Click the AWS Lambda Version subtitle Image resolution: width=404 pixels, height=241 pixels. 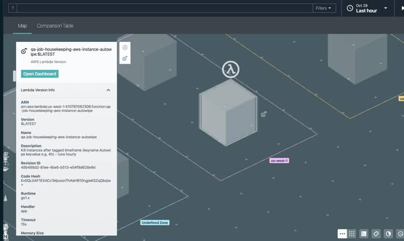tap(49, 62)
